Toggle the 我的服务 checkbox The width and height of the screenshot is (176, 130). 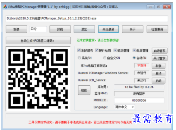(79, 50)
